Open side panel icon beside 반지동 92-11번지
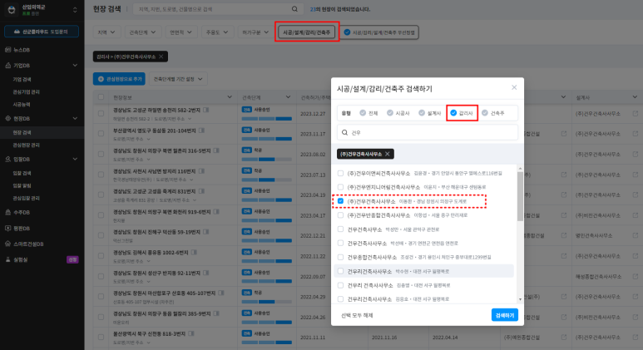This screenshot has height=350, width=643. point(206,273)
